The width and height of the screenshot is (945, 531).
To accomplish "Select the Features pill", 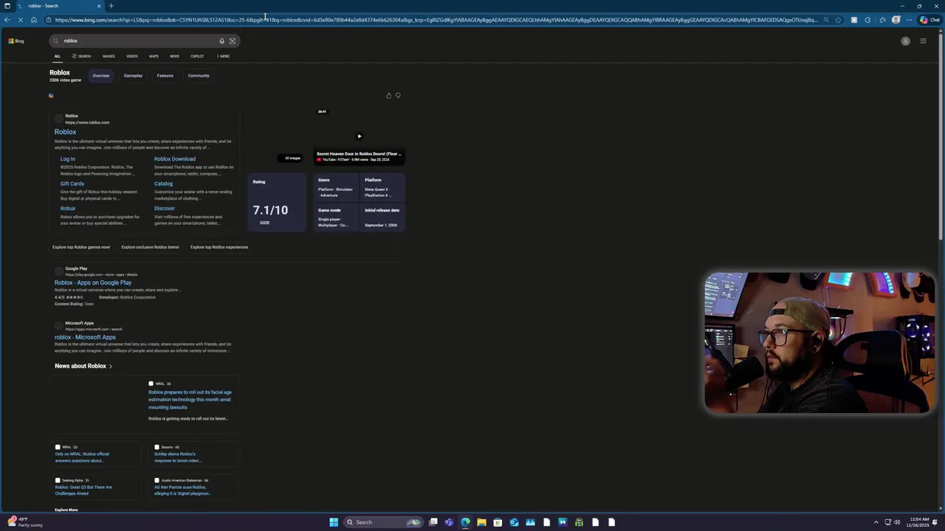I will click(165, 75).
